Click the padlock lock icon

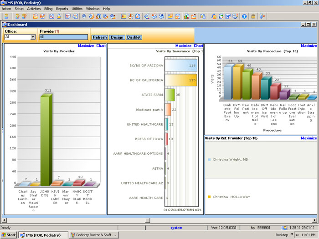(253, 16)
